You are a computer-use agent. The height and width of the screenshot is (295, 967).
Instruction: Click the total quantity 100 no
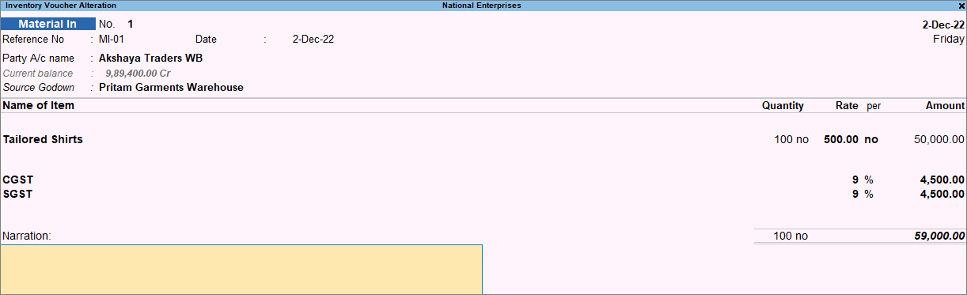click(791, 236)
